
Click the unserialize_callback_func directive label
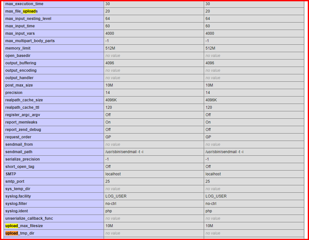[x=29, y=218]
